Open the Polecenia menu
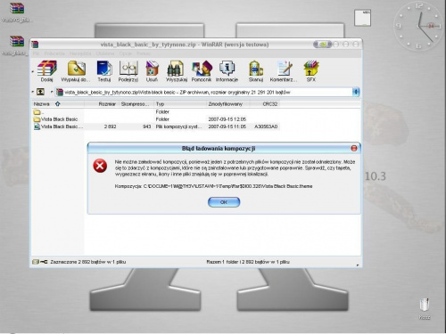 [x=54, y=53]
